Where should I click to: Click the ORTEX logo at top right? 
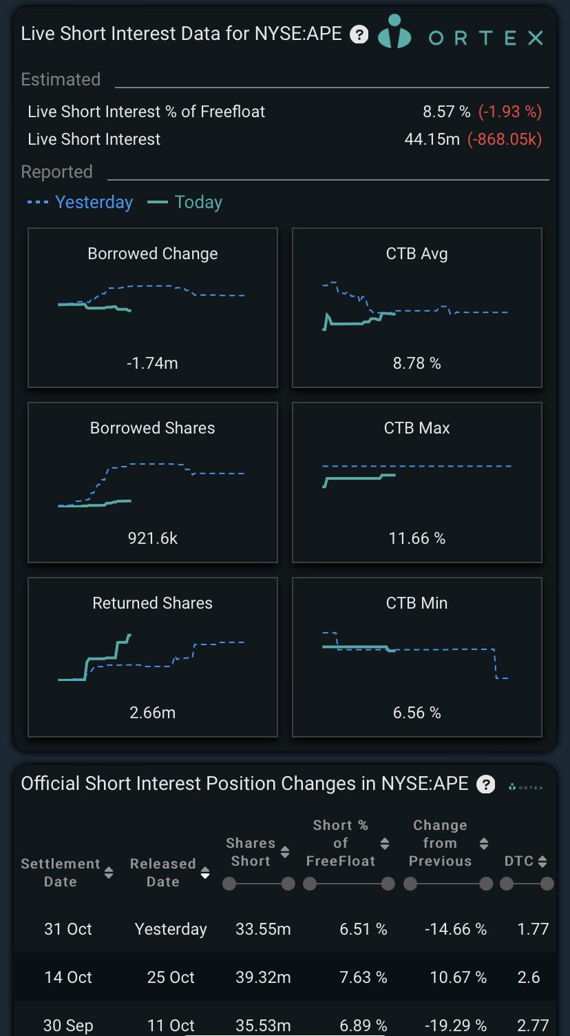(x=461, y=34)
